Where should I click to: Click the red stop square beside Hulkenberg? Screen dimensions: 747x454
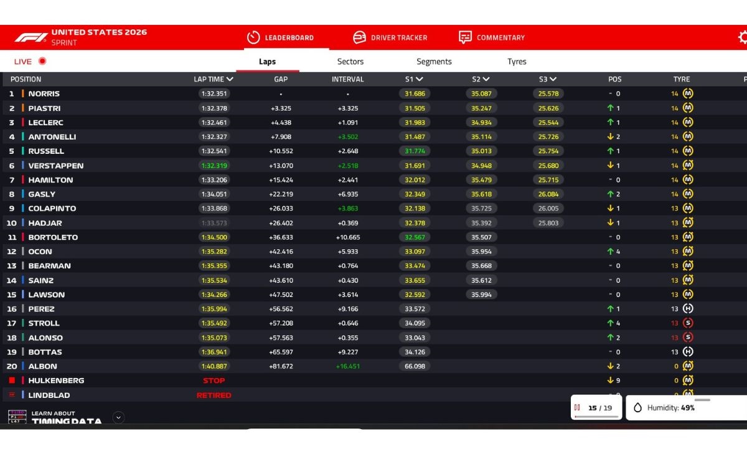11,380
